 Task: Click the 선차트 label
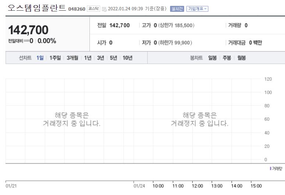click(25, 58)
